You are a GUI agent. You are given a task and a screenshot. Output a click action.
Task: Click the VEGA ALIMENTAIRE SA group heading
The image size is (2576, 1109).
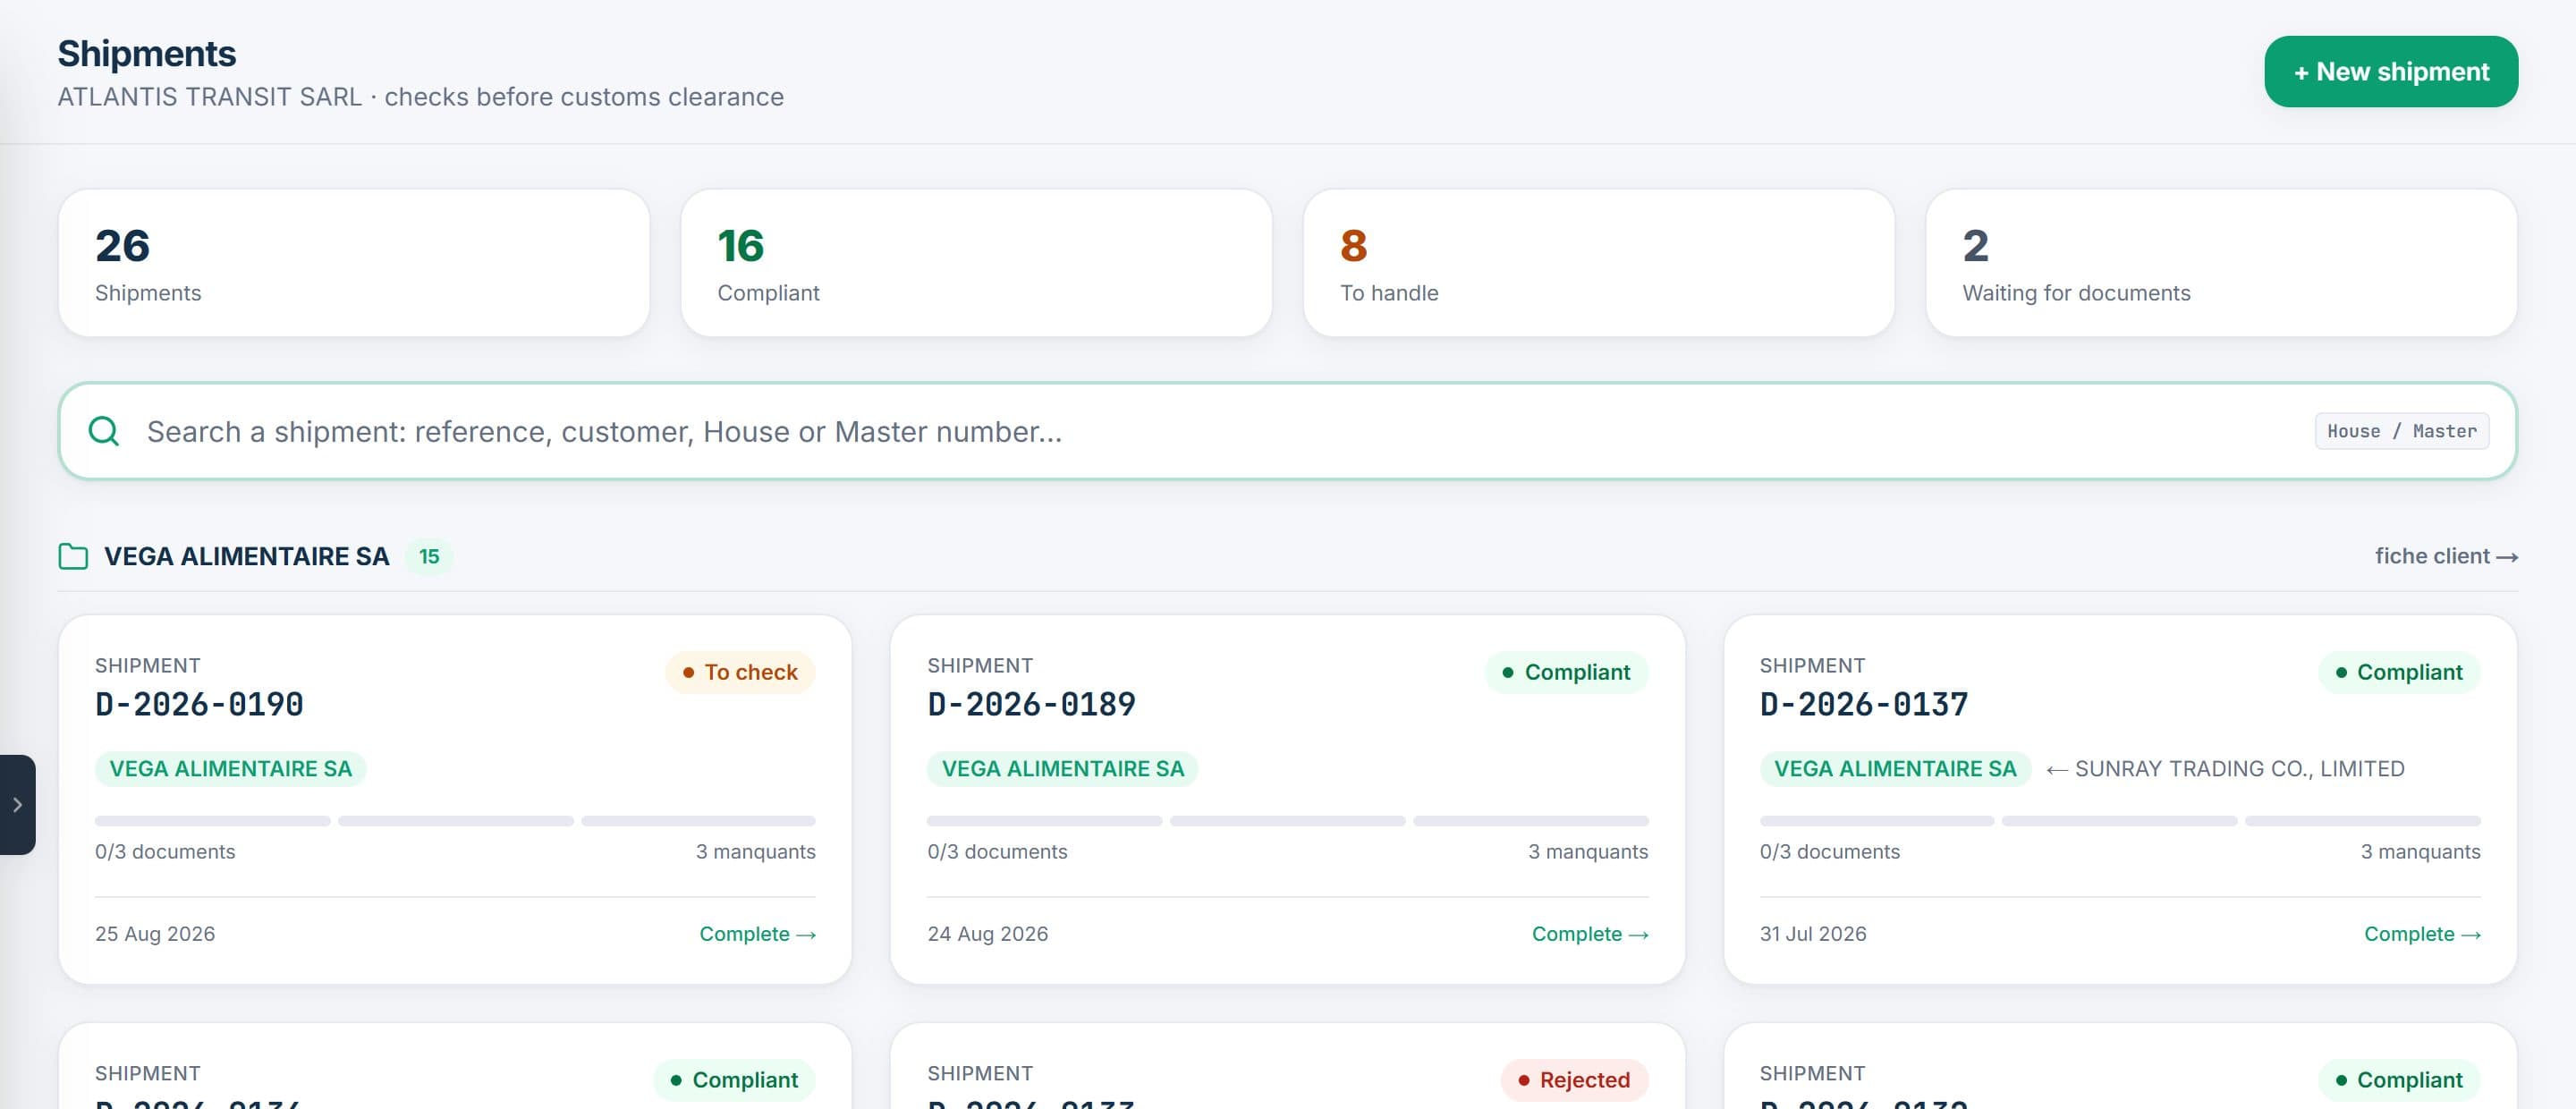click(246, 557)
